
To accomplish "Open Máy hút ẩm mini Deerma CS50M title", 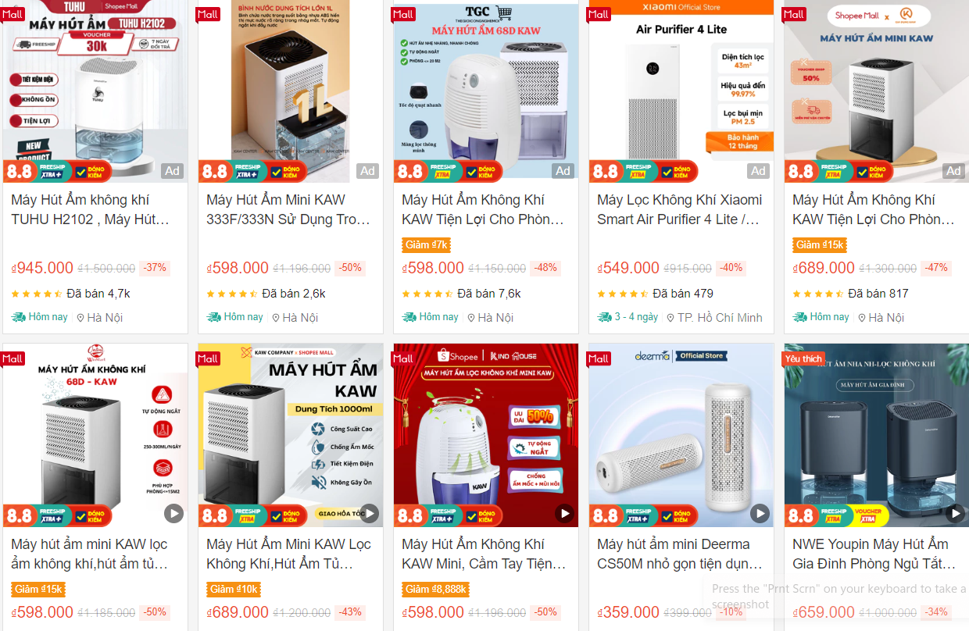I will (x=679, y=554).
